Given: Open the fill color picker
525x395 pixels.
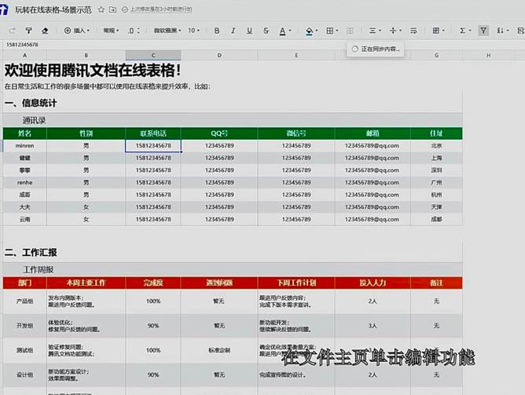Looking at the screenshot, I should pos(309,31).
